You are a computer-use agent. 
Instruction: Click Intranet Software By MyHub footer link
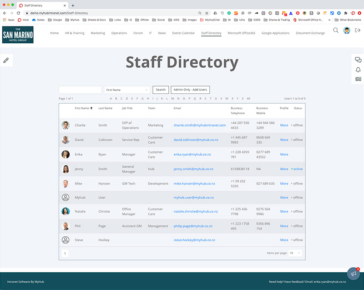pyautogui.click(x=25, y=282)
